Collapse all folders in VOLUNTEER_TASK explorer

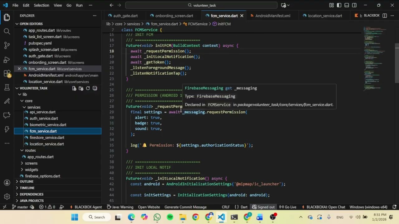(x=95, y=88)
